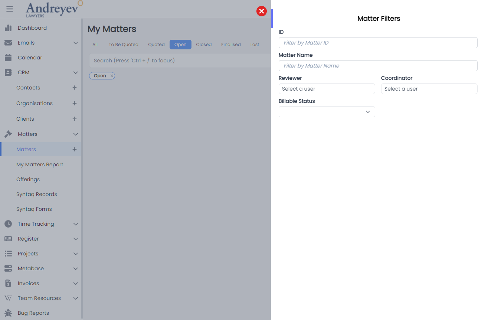Collapse the CRM sidebar section
The image size is (485, 320).
click(76, 72)
